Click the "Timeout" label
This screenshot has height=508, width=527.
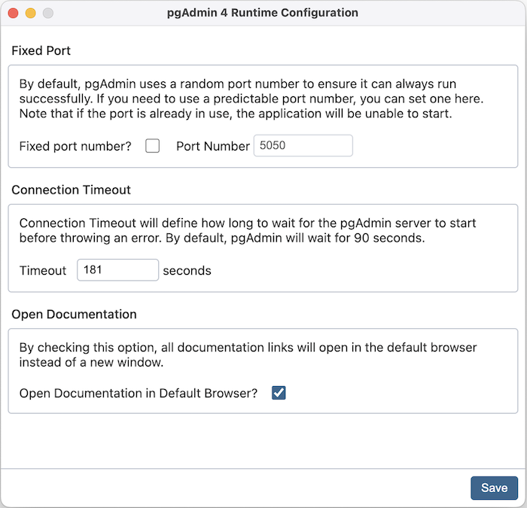(43, 270)
